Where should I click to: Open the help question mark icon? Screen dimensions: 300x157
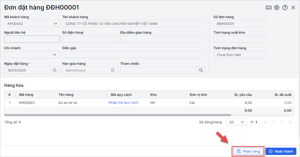click(285, 8)
